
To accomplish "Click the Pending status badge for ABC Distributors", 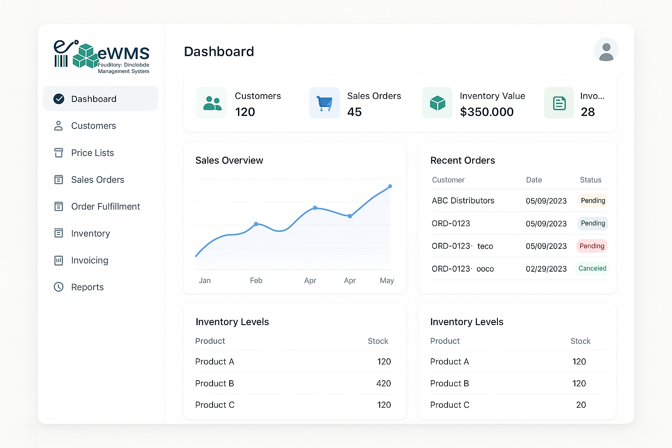I will [592, 200].
